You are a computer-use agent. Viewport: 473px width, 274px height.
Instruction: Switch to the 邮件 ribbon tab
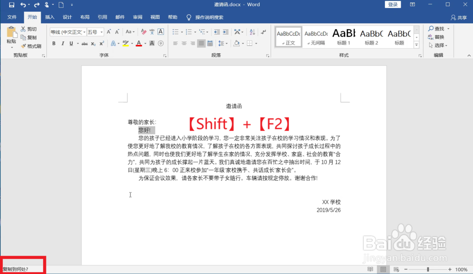tap(120, 17)
